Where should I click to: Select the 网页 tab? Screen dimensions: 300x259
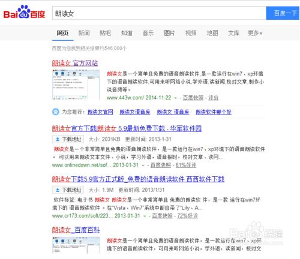(62, 33)
